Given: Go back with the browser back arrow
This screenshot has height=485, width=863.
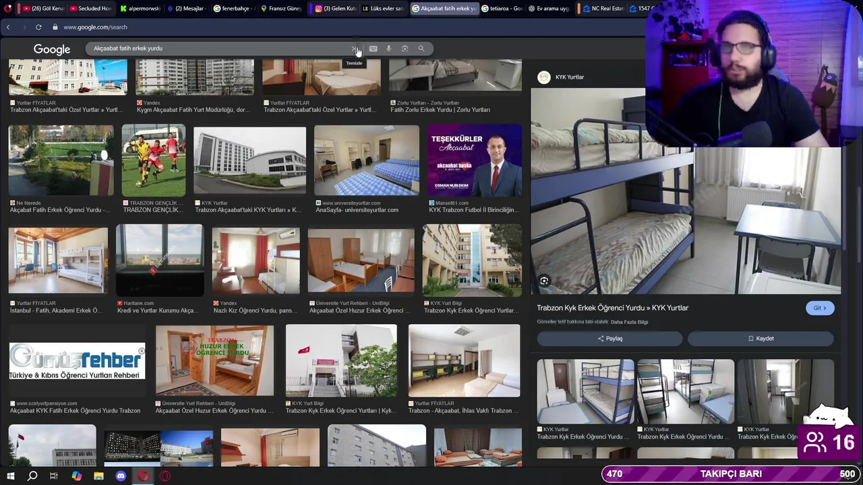Looking at the screenshot, I should click(8, 27).
